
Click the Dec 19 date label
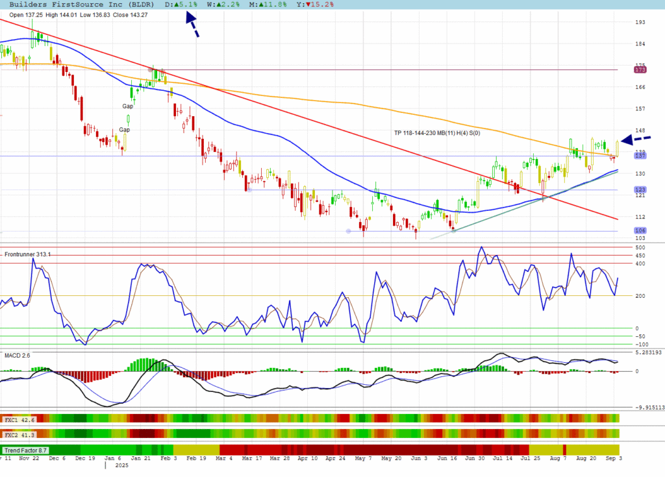85,458
